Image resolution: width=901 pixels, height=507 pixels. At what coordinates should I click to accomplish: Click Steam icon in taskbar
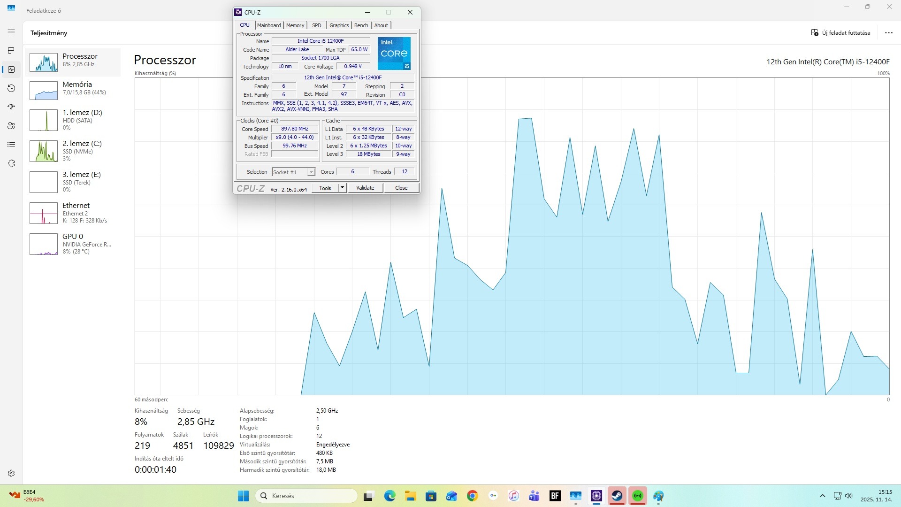pos(617,496)
